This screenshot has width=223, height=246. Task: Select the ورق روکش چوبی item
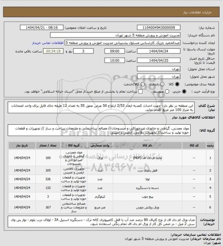(147, 208)
